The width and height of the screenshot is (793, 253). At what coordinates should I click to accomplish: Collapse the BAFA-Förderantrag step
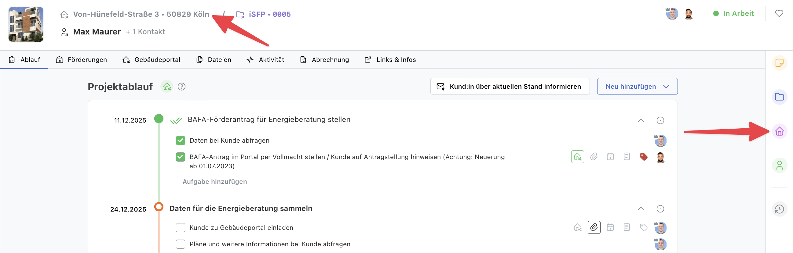coord(641,120)
